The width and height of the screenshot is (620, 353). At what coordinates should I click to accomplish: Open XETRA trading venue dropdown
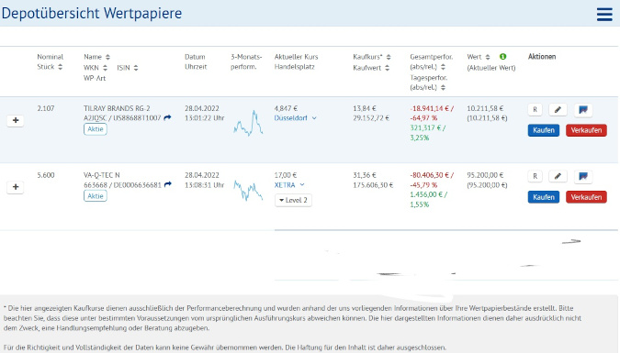[289, 185]
